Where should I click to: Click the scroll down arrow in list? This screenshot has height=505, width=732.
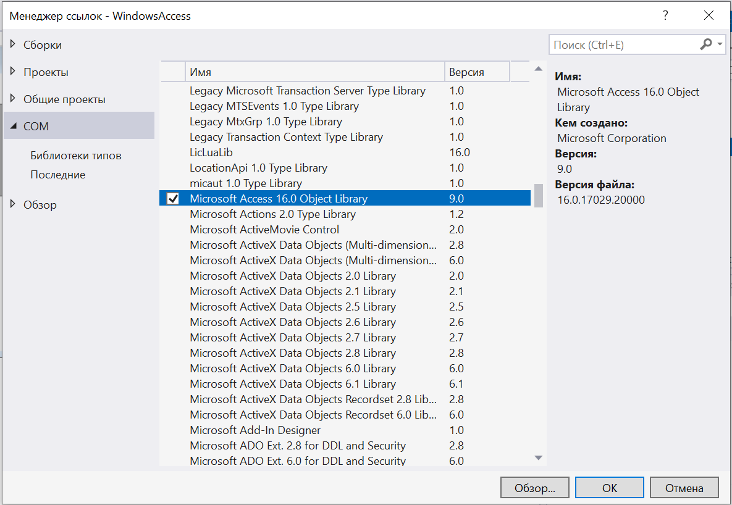(x=538, y=457)
